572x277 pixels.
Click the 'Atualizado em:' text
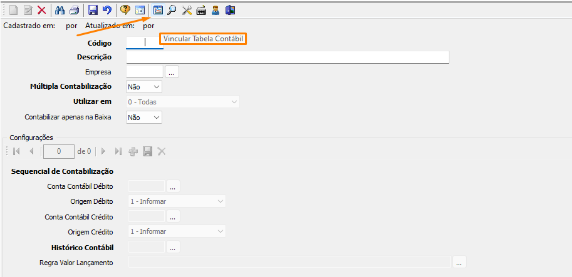coord(110,26)
